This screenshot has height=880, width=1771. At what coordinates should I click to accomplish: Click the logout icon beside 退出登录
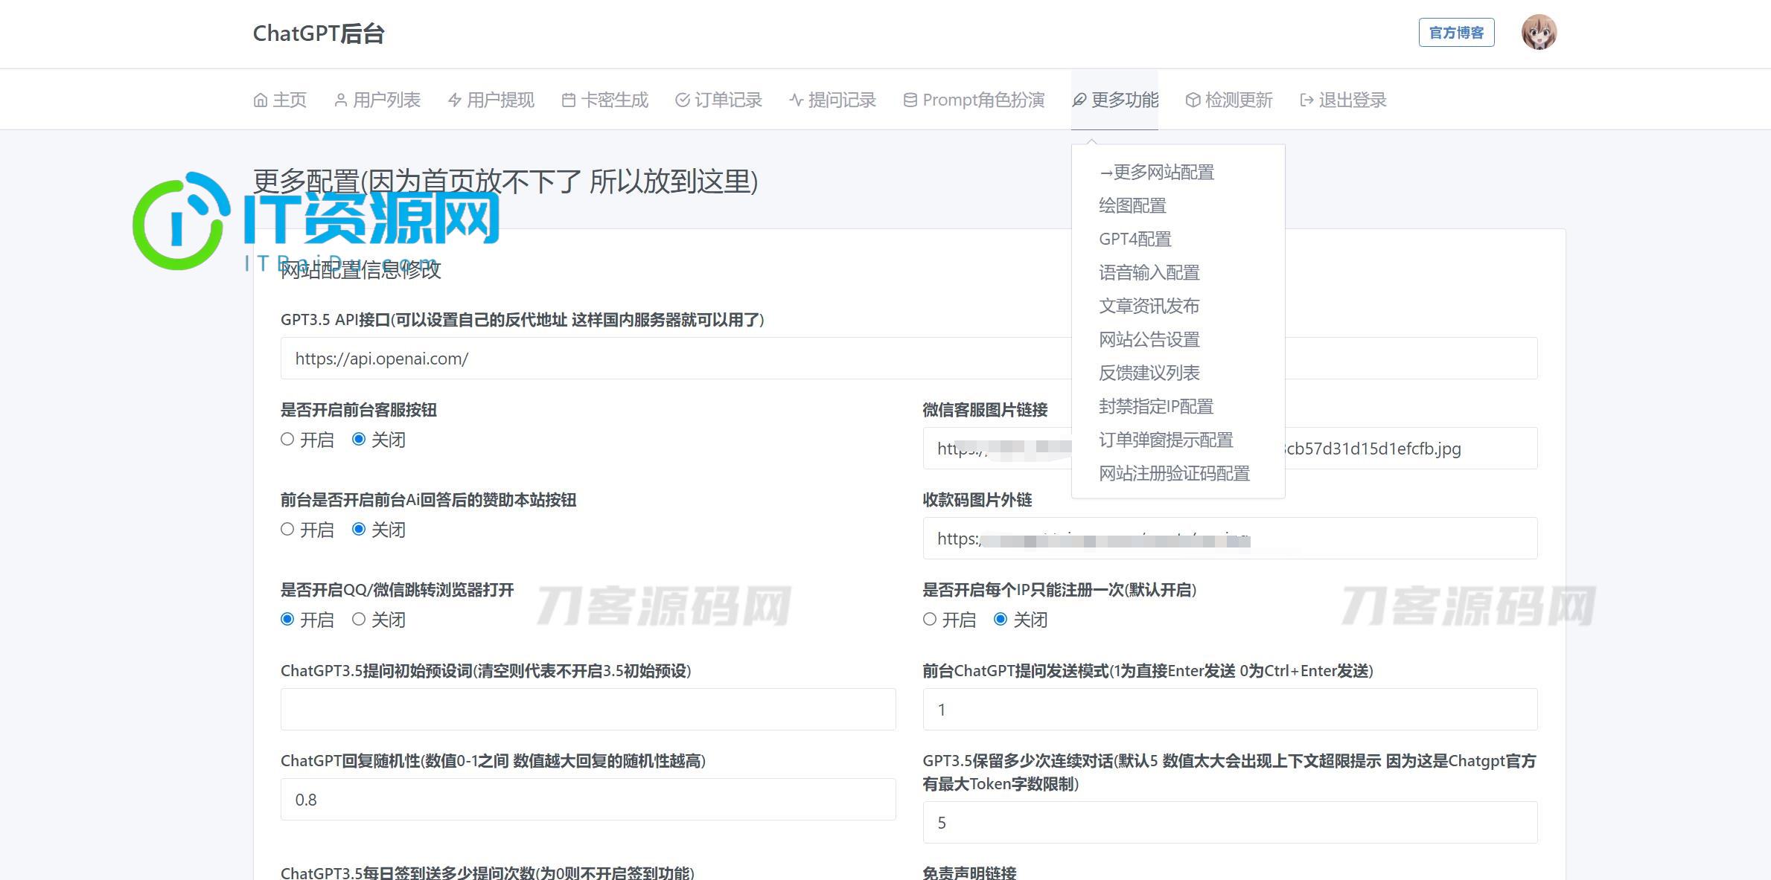1307,100
